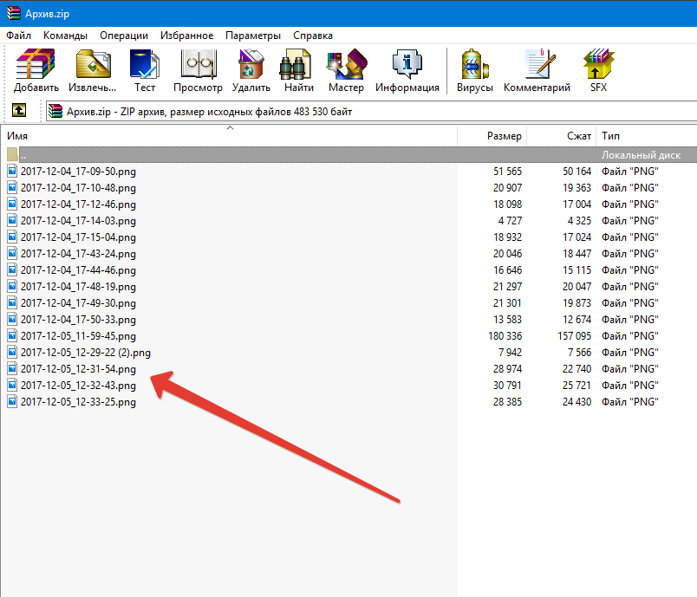Click the Локальный диск type cell
Screen dimensions: 697x597
[641, 154]
